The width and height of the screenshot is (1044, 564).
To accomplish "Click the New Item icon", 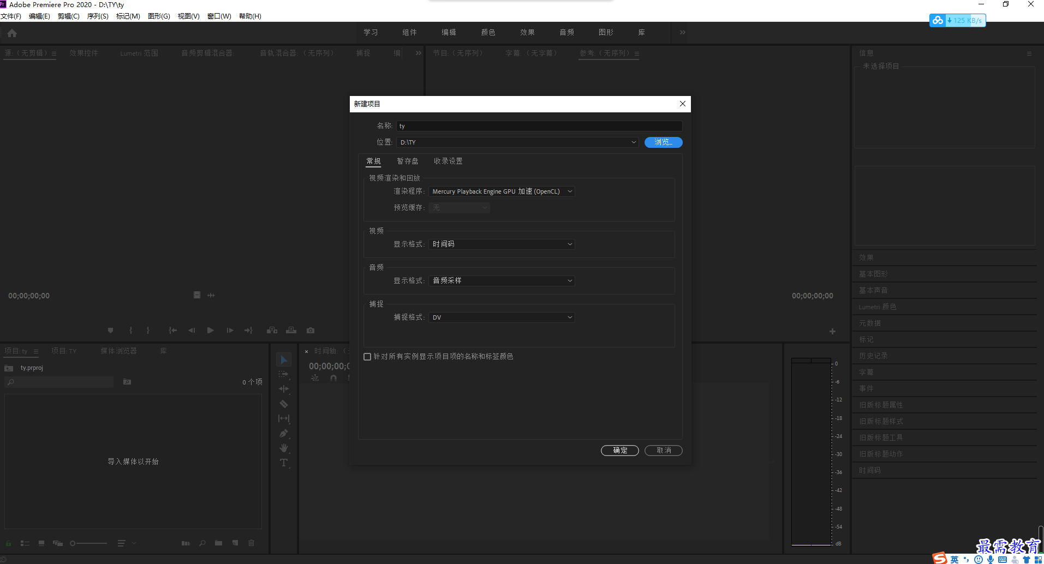I will click(235, 543).
